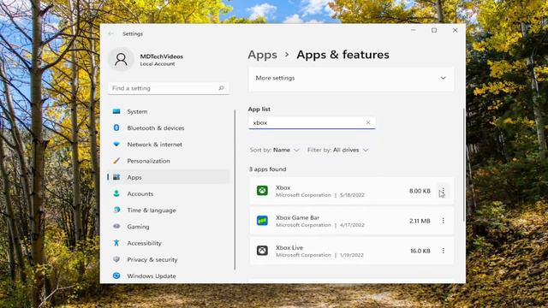The height and width of the screenshot is (308, 548).
Task: Click the green Xbox app icon
Action: click(x=263, y=191)
